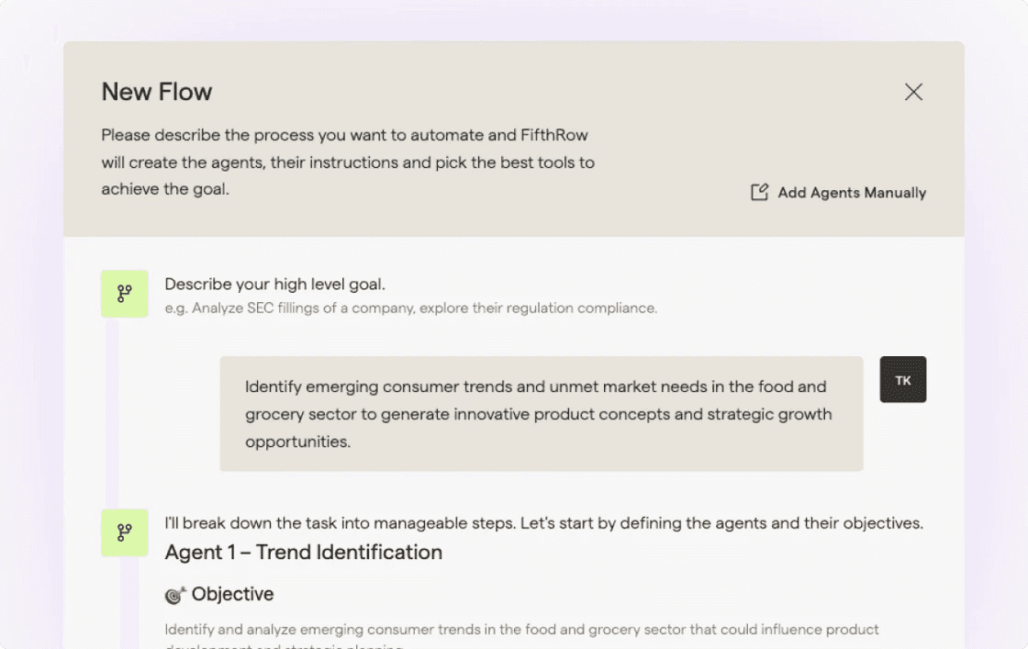Select the TK user avatar
Image resolution: width=1028 pixels, height=649 pixels.
coord(903,379)
